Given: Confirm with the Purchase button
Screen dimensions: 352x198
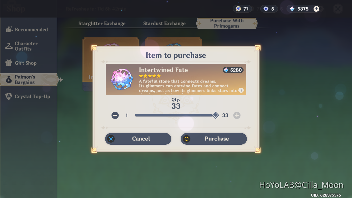Looking at the screenshot, I should tap(214, 139).
